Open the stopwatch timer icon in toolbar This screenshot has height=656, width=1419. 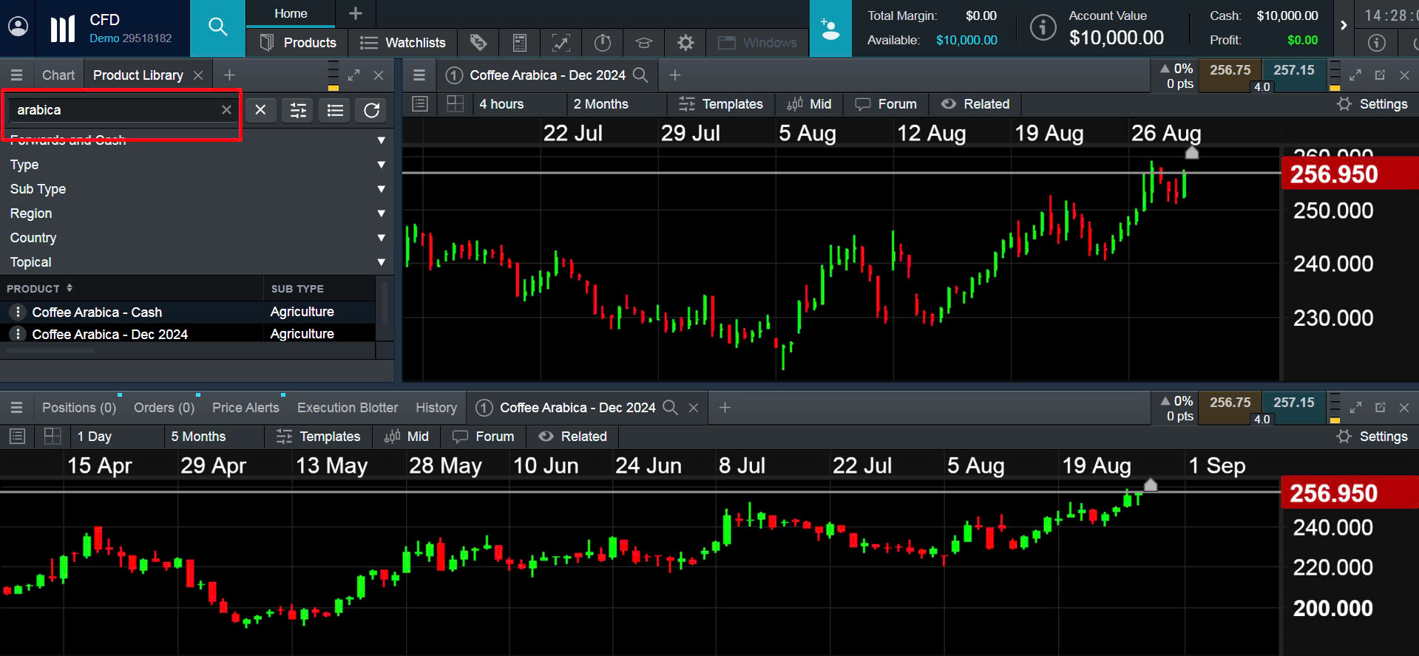pyautogui.click(x=603, y=43)
